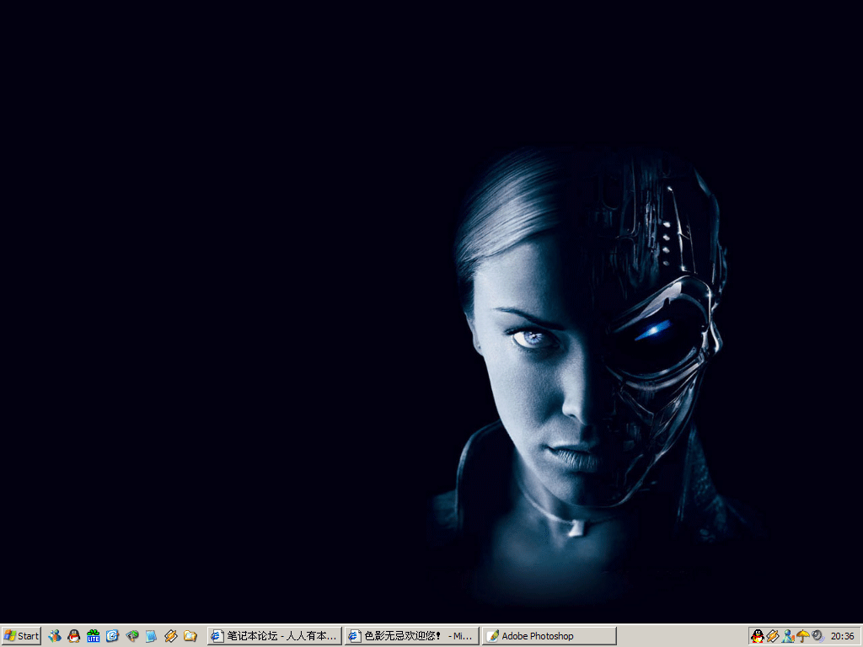Open the MSN Messenger tray icon
The image size is (863, 647).
tap(788, 636)
